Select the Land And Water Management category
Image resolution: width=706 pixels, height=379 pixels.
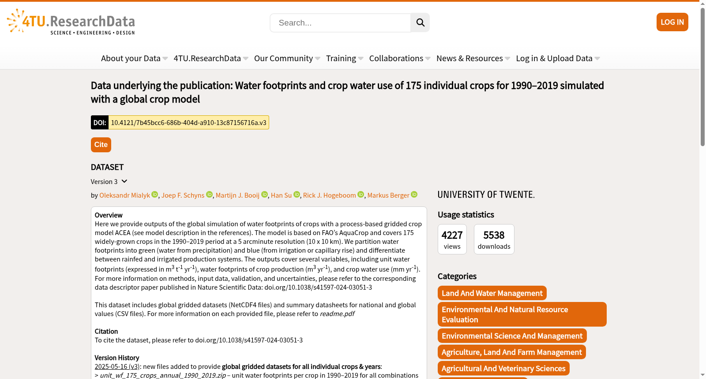492,293
